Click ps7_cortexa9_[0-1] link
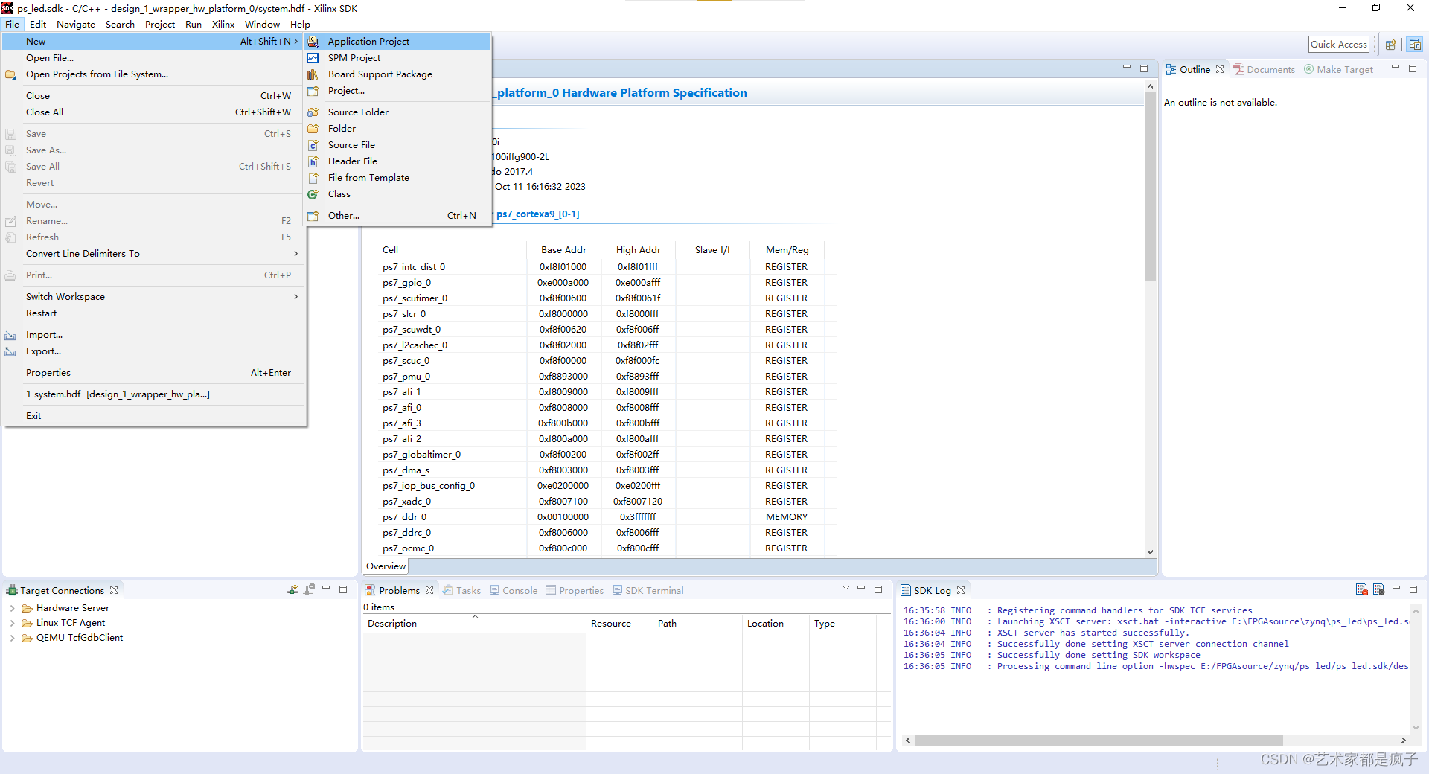This screenshot has height=774, width=1429. pos(537,214)
